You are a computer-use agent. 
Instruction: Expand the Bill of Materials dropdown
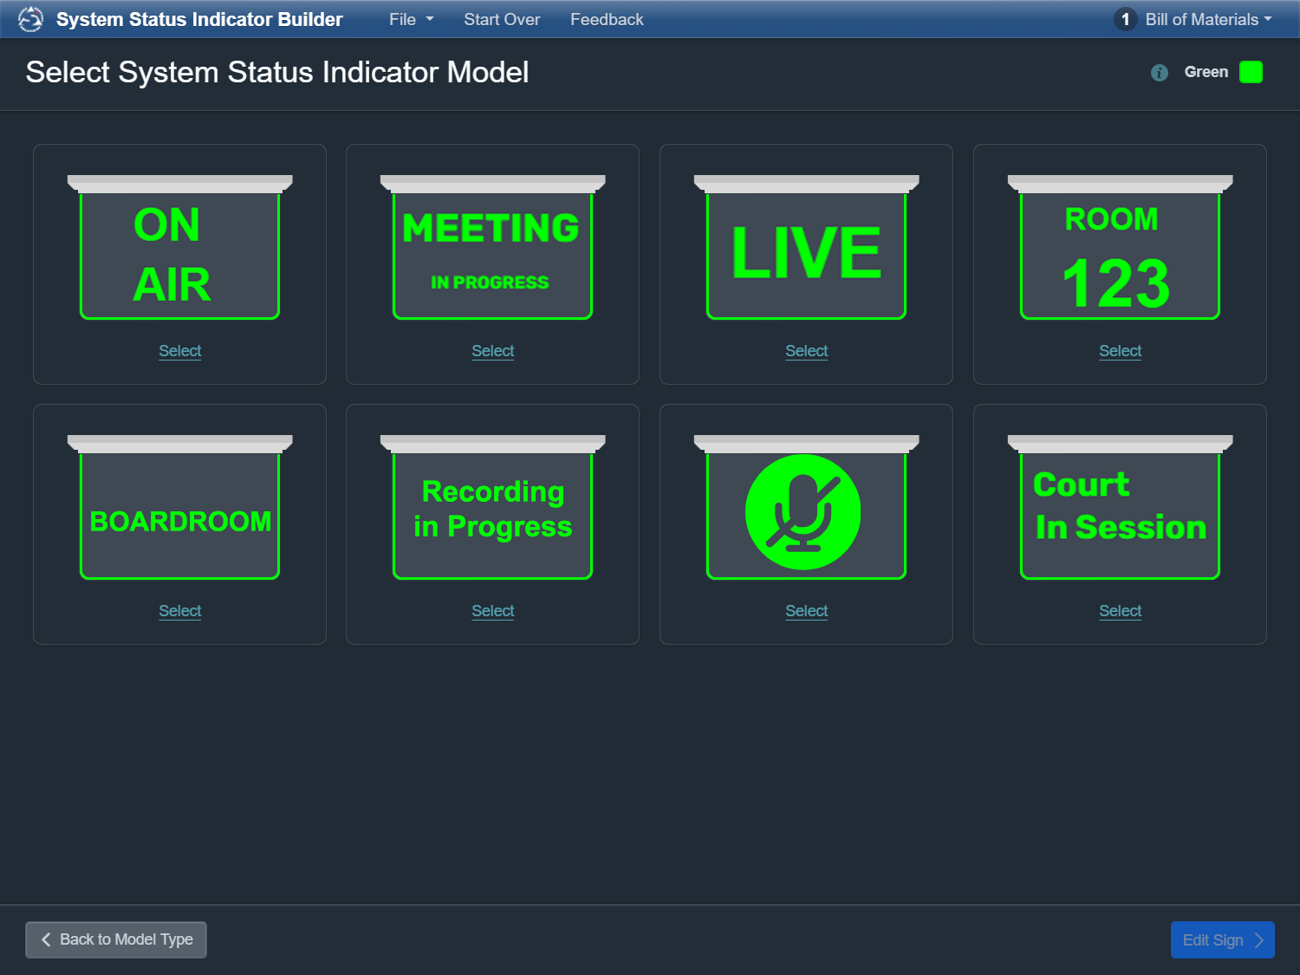tap(1208, 19)
